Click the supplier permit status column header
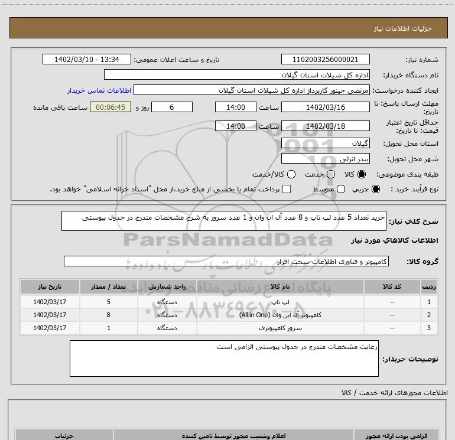This screenshot has height=440, width=455. point(233,436)
